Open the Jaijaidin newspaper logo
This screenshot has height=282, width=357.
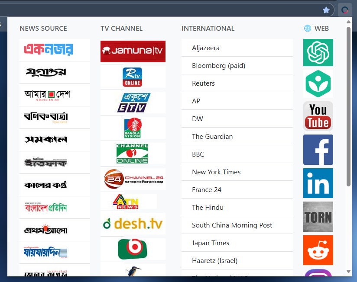click(x=45, y=252)
